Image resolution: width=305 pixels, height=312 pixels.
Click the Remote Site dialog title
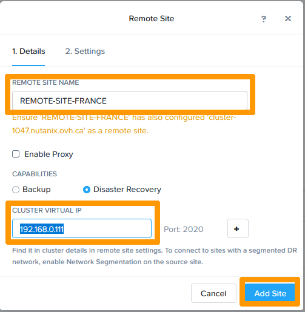(x=152, y=19)
